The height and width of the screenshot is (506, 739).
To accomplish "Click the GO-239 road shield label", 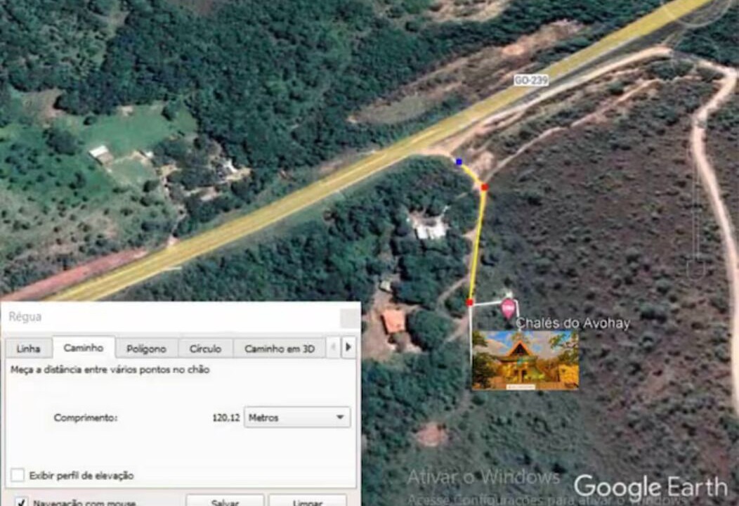I will click(x=531, y=80).
